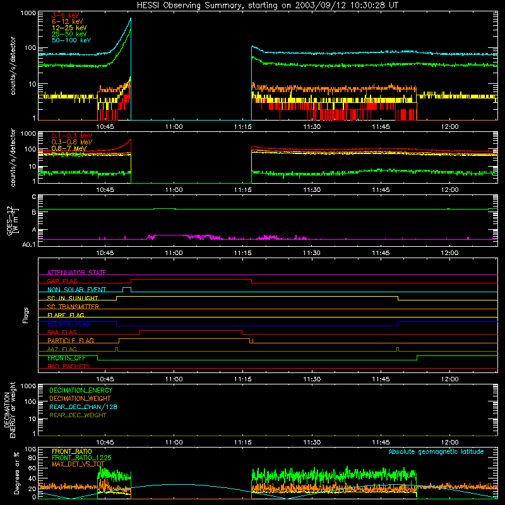
Task: Select the 11:00 tick under the keV plot
Action: point(174,127)
